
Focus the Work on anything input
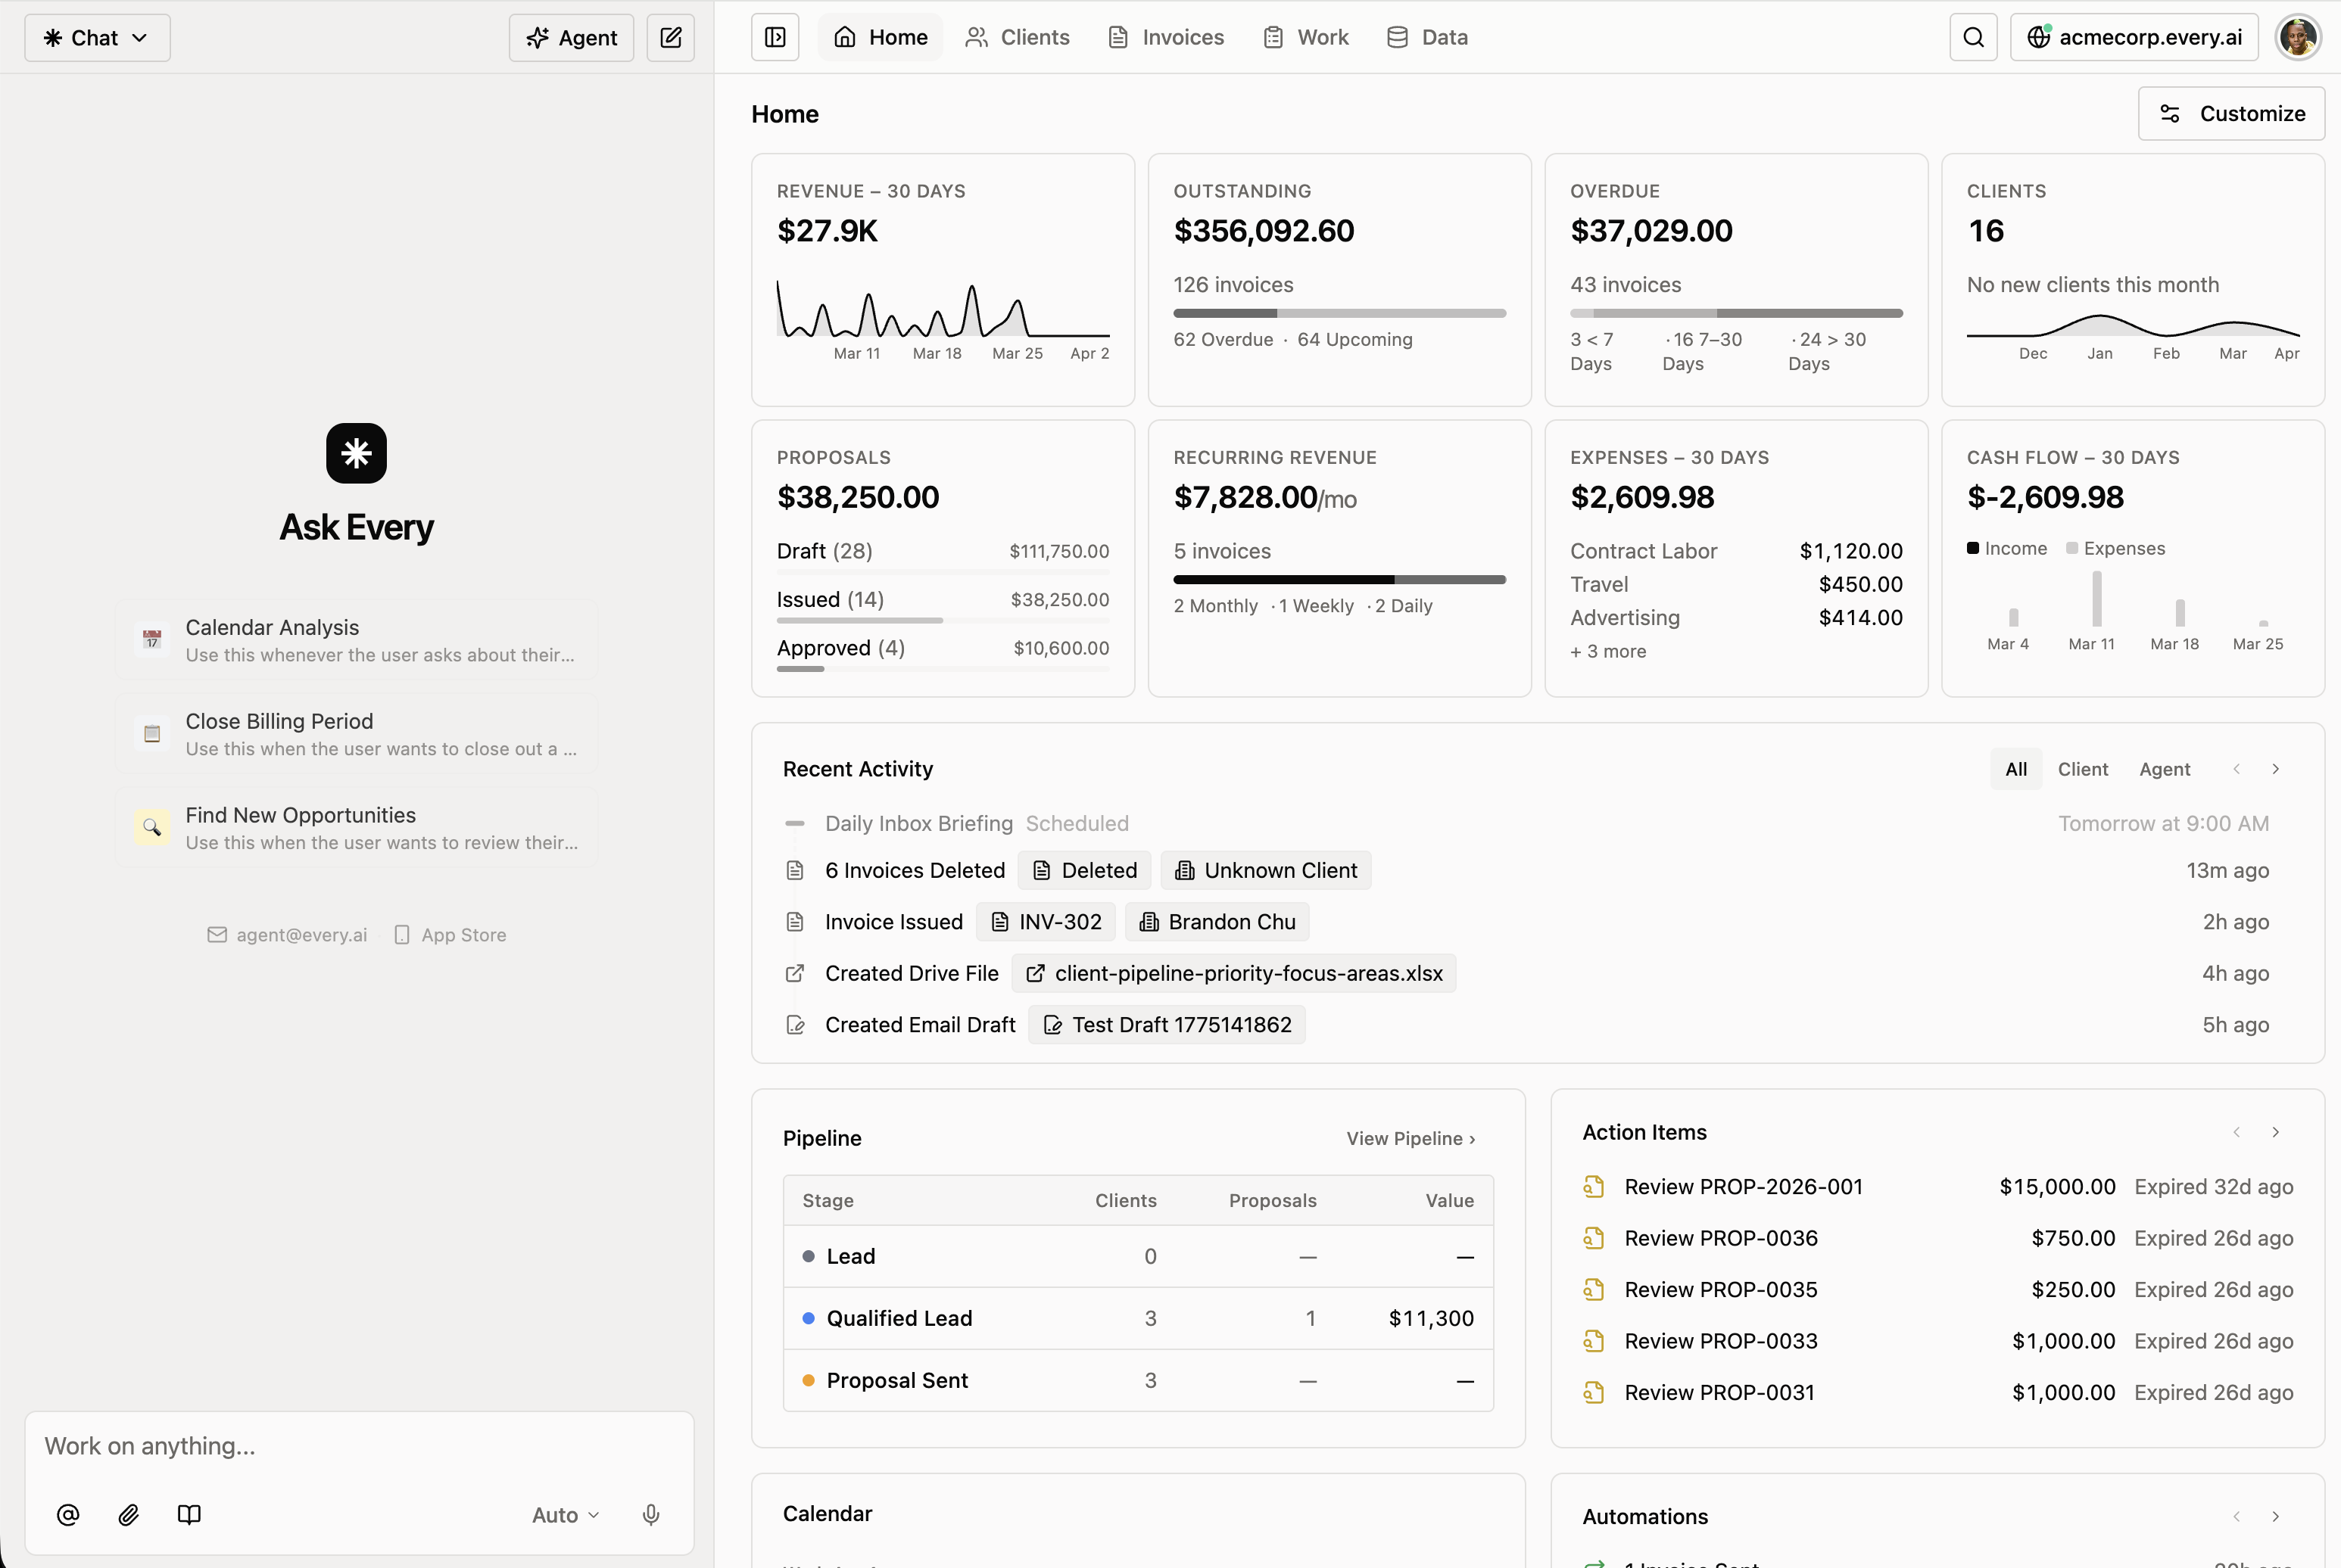358,1446
